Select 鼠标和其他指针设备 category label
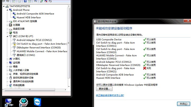The image size is (191, 107). [23, 78]
